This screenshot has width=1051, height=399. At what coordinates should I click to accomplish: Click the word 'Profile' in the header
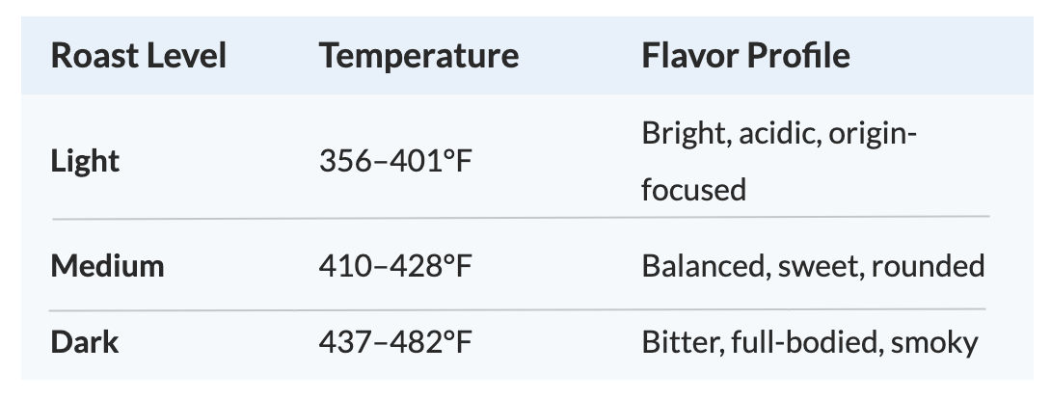797,56
